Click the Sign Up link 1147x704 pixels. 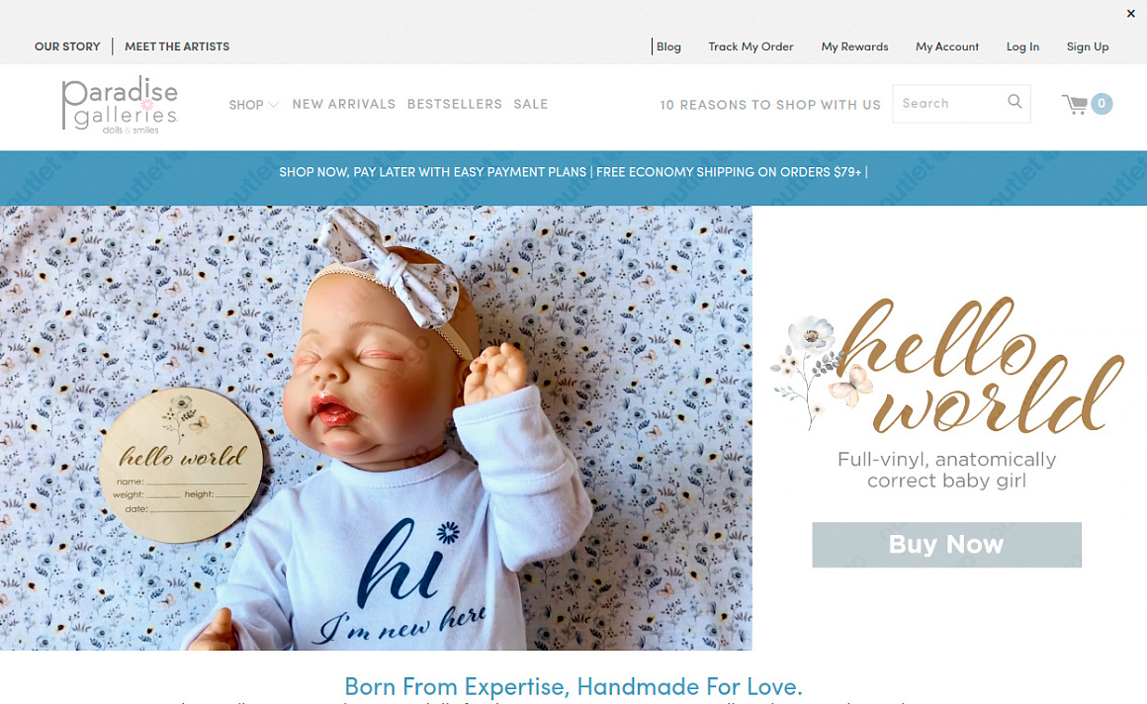pos(1088,46)
